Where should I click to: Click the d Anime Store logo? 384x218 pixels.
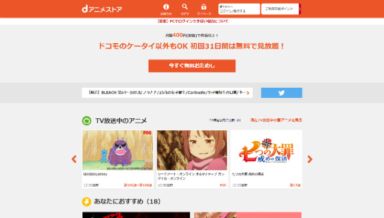point(101,10)
